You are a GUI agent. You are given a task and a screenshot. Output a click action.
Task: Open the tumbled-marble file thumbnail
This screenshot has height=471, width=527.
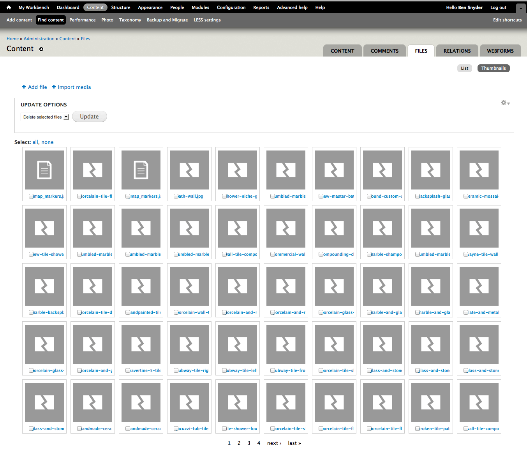coord(286,170)
